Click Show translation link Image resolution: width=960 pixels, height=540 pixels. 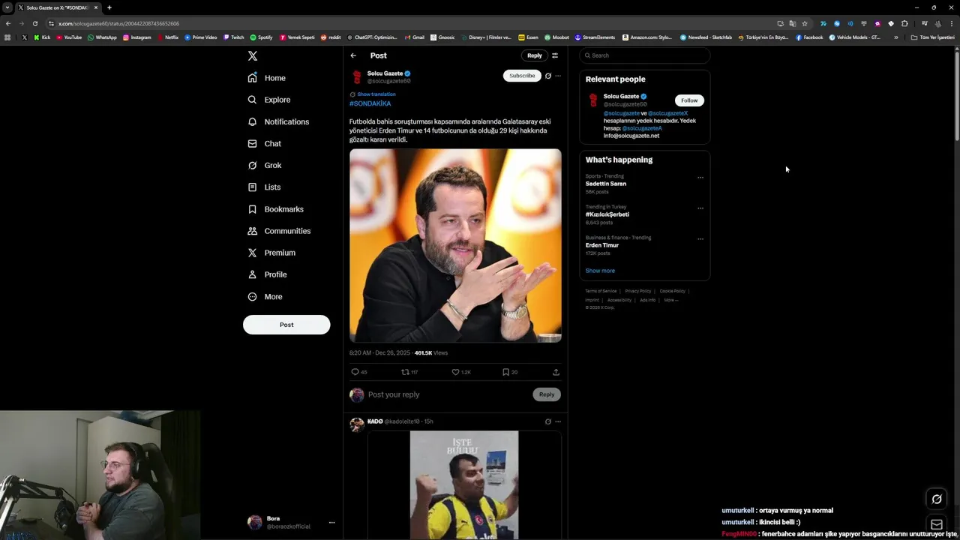[376, 94]
